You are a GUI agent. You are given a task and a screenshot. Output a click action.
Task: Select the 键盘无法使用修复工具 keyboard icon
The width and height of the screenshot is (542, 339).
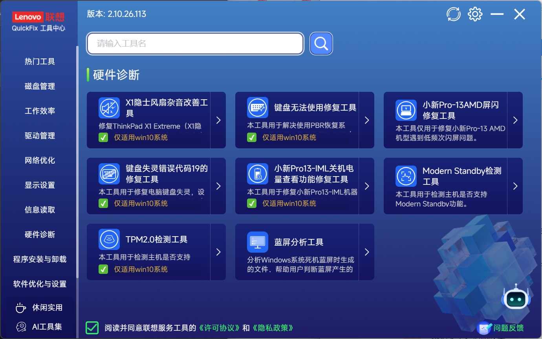tap(257, 108)
